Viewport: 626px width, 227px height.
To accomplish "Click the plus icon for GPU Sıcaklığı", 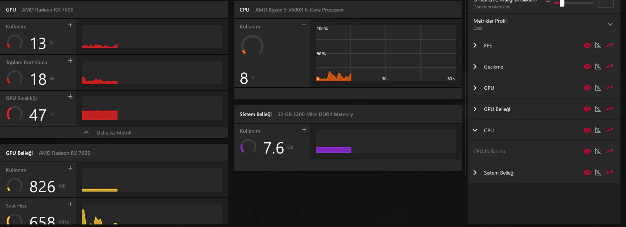I will click(x=70, y=97).
